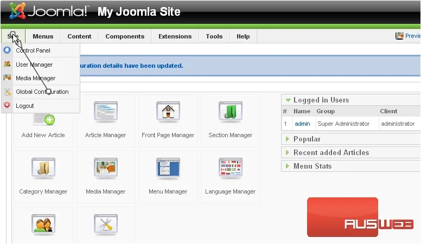The height and width of the screenshot is (244, 421).
Task: Click the Name column header
Action: [302, 111]
